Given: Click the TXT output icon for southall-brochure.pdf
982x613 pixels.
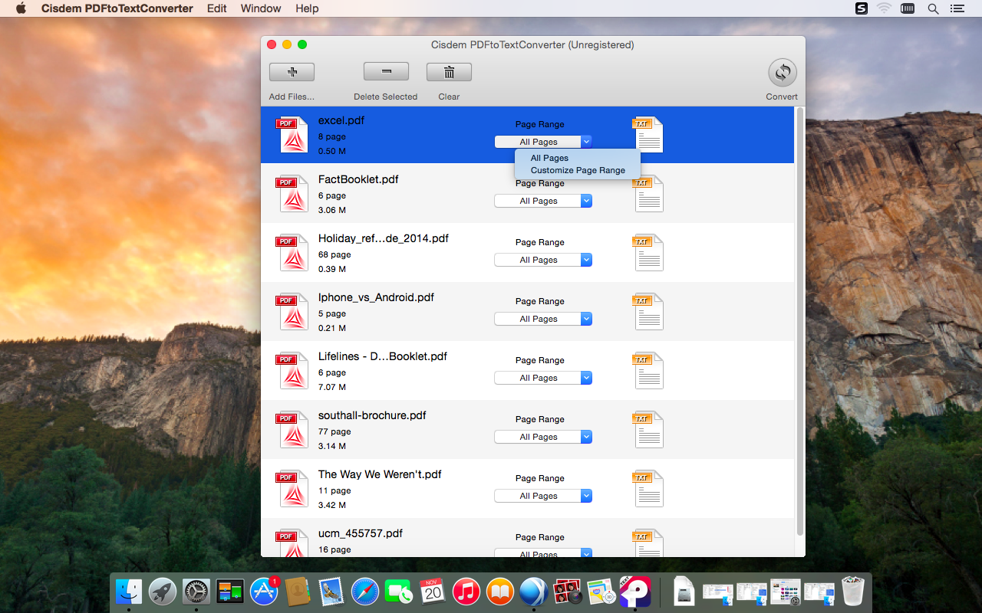Looking at the screenshot, I should coord(648,430).
